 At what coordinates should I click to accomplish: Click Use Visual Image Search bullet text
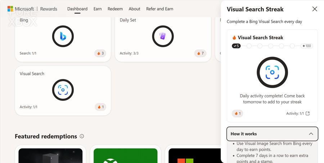pyautogui.click(x=274, y=146)
